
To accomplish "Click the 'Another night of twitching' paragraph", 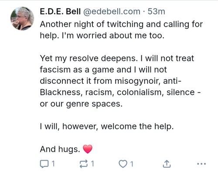I will 121,30.
